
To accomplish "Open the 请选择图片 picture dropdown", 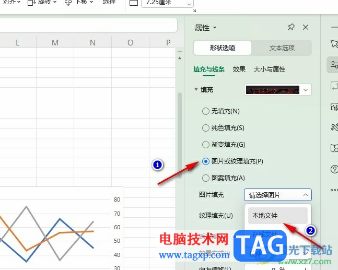I will click(278, 195).
